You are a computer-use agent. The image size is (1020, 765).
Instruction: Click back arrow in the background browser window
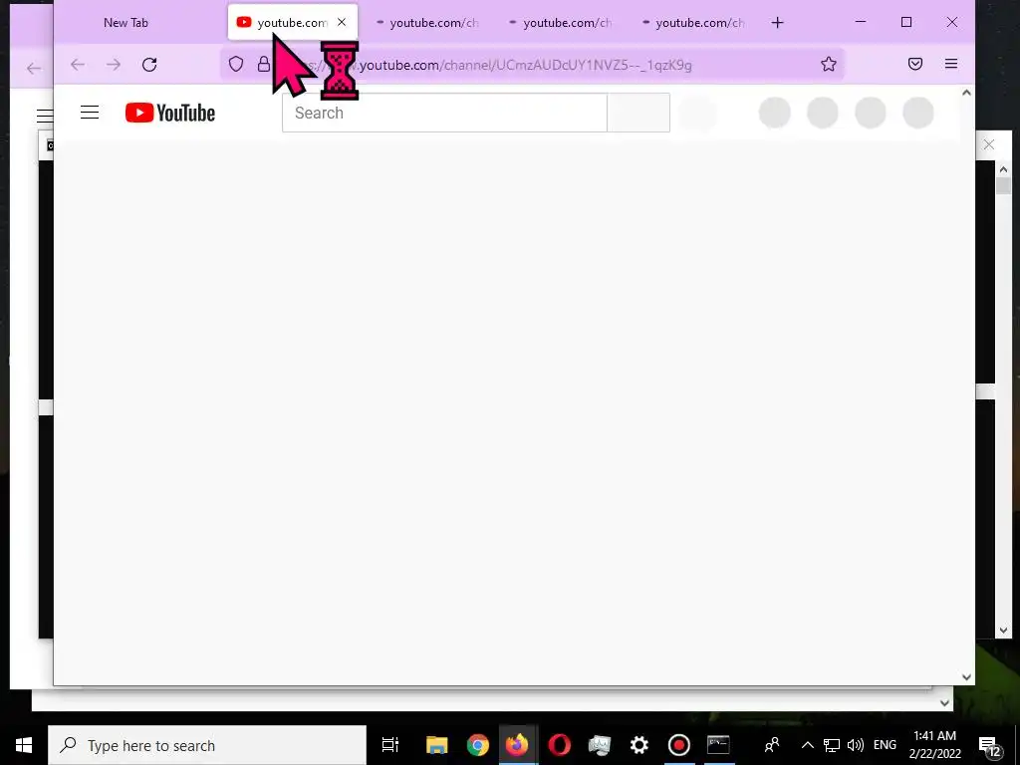pyautogui.click(x=34, y=69)
